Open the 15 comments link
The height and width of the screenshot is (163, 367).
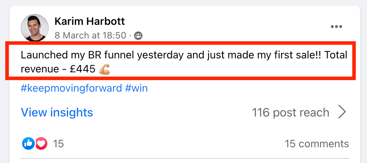pyautogui.click(x=316, y=143)
